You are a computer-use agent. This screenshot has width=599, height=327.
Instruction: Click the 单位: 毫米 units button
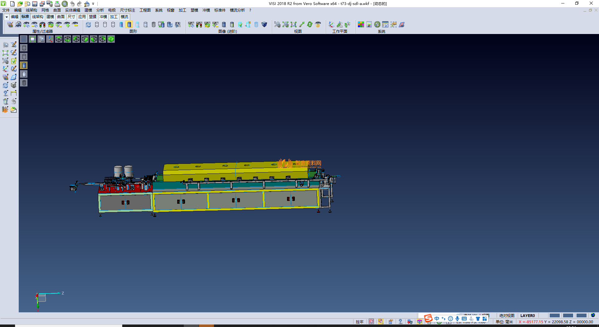504,322
